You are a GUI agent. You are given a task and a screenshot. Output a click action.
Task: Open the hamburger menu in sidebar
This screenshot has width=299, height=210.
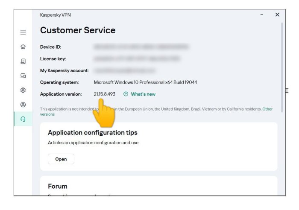23,32
